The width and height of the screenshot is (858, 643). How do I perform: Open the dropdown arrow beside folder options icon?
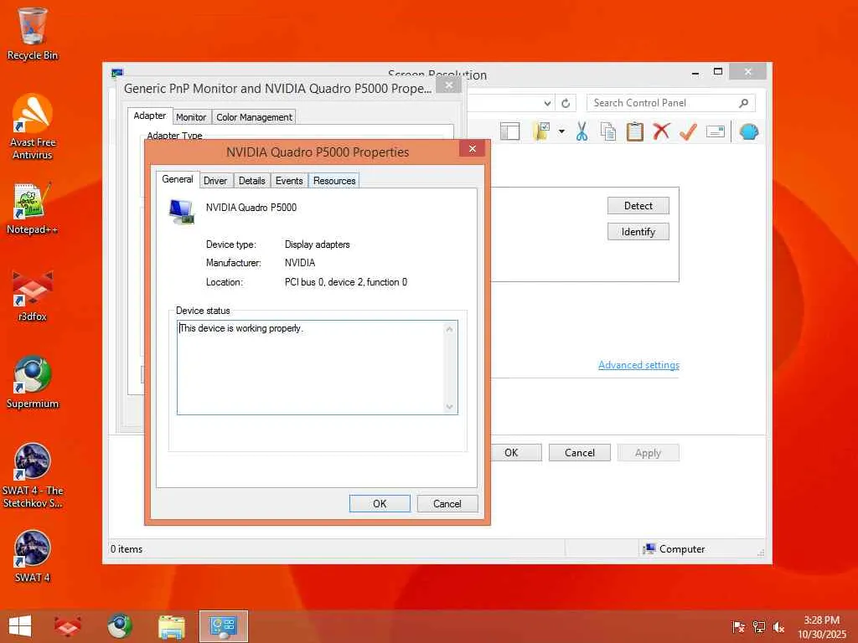[561, 131]
